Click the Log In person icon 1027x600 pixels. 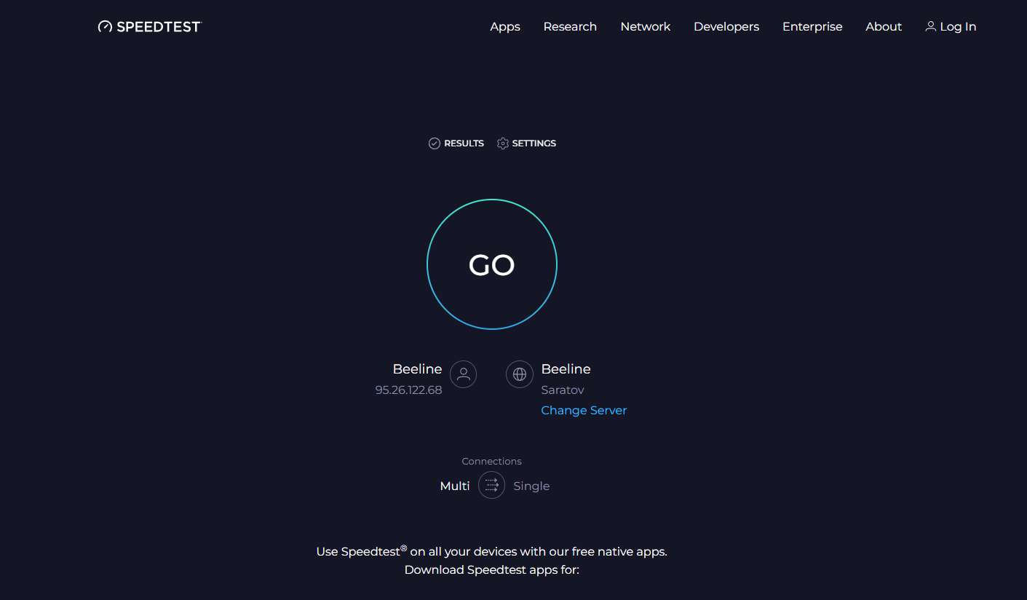(930, 26)
